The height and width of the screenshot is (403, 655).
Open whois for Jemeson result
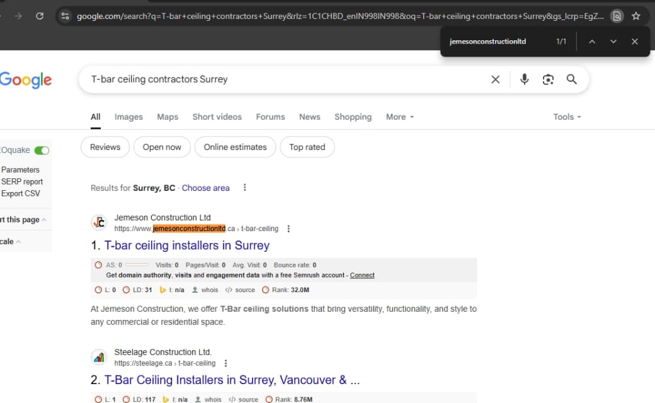205,290
